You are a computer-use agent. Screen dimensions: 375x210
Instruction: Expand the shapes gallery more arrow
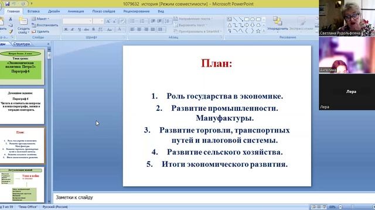tap(264, 31)
